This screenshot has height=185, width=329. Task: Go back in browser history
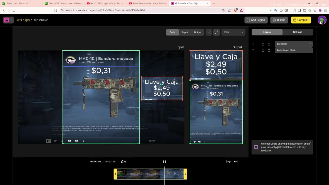click(4, 10)
